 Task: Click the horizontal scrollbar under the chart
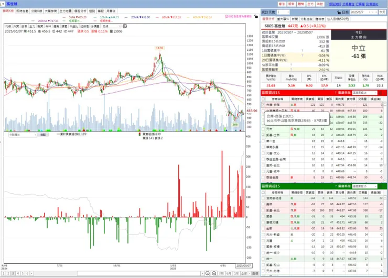[139, 273]
